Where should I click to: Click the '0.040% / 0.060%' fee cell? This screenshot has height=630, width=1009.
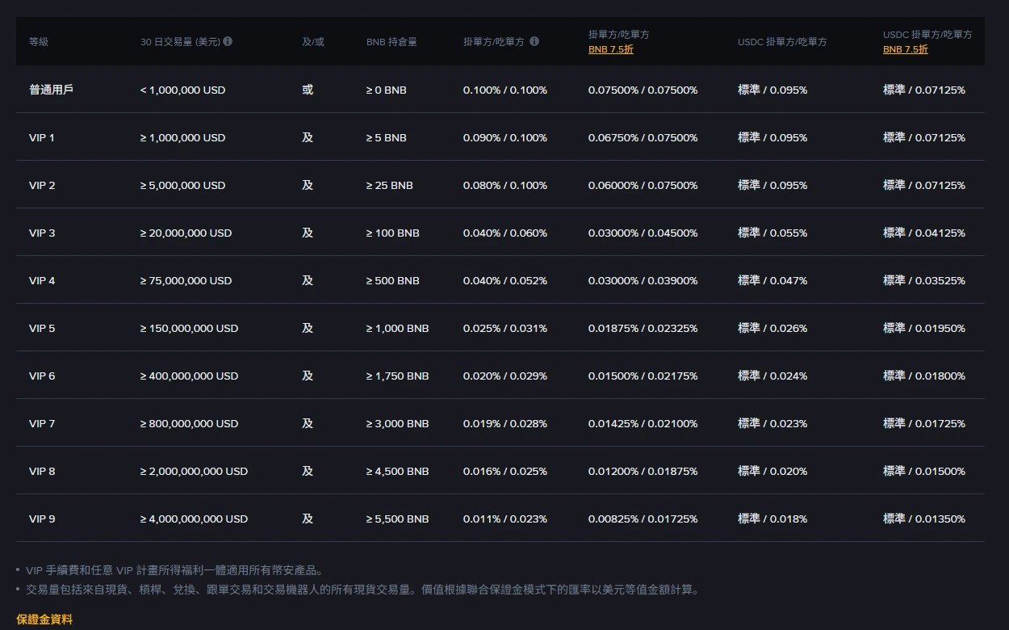505,233
